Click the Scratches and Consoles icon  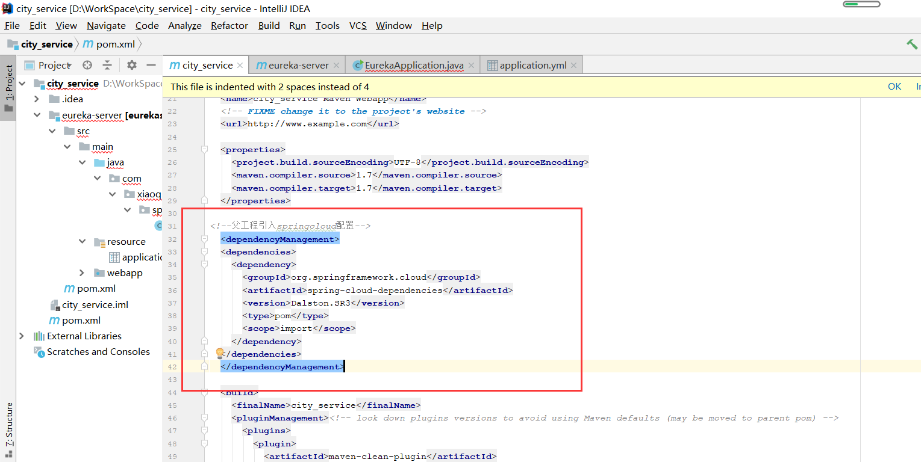pos(39,352)
